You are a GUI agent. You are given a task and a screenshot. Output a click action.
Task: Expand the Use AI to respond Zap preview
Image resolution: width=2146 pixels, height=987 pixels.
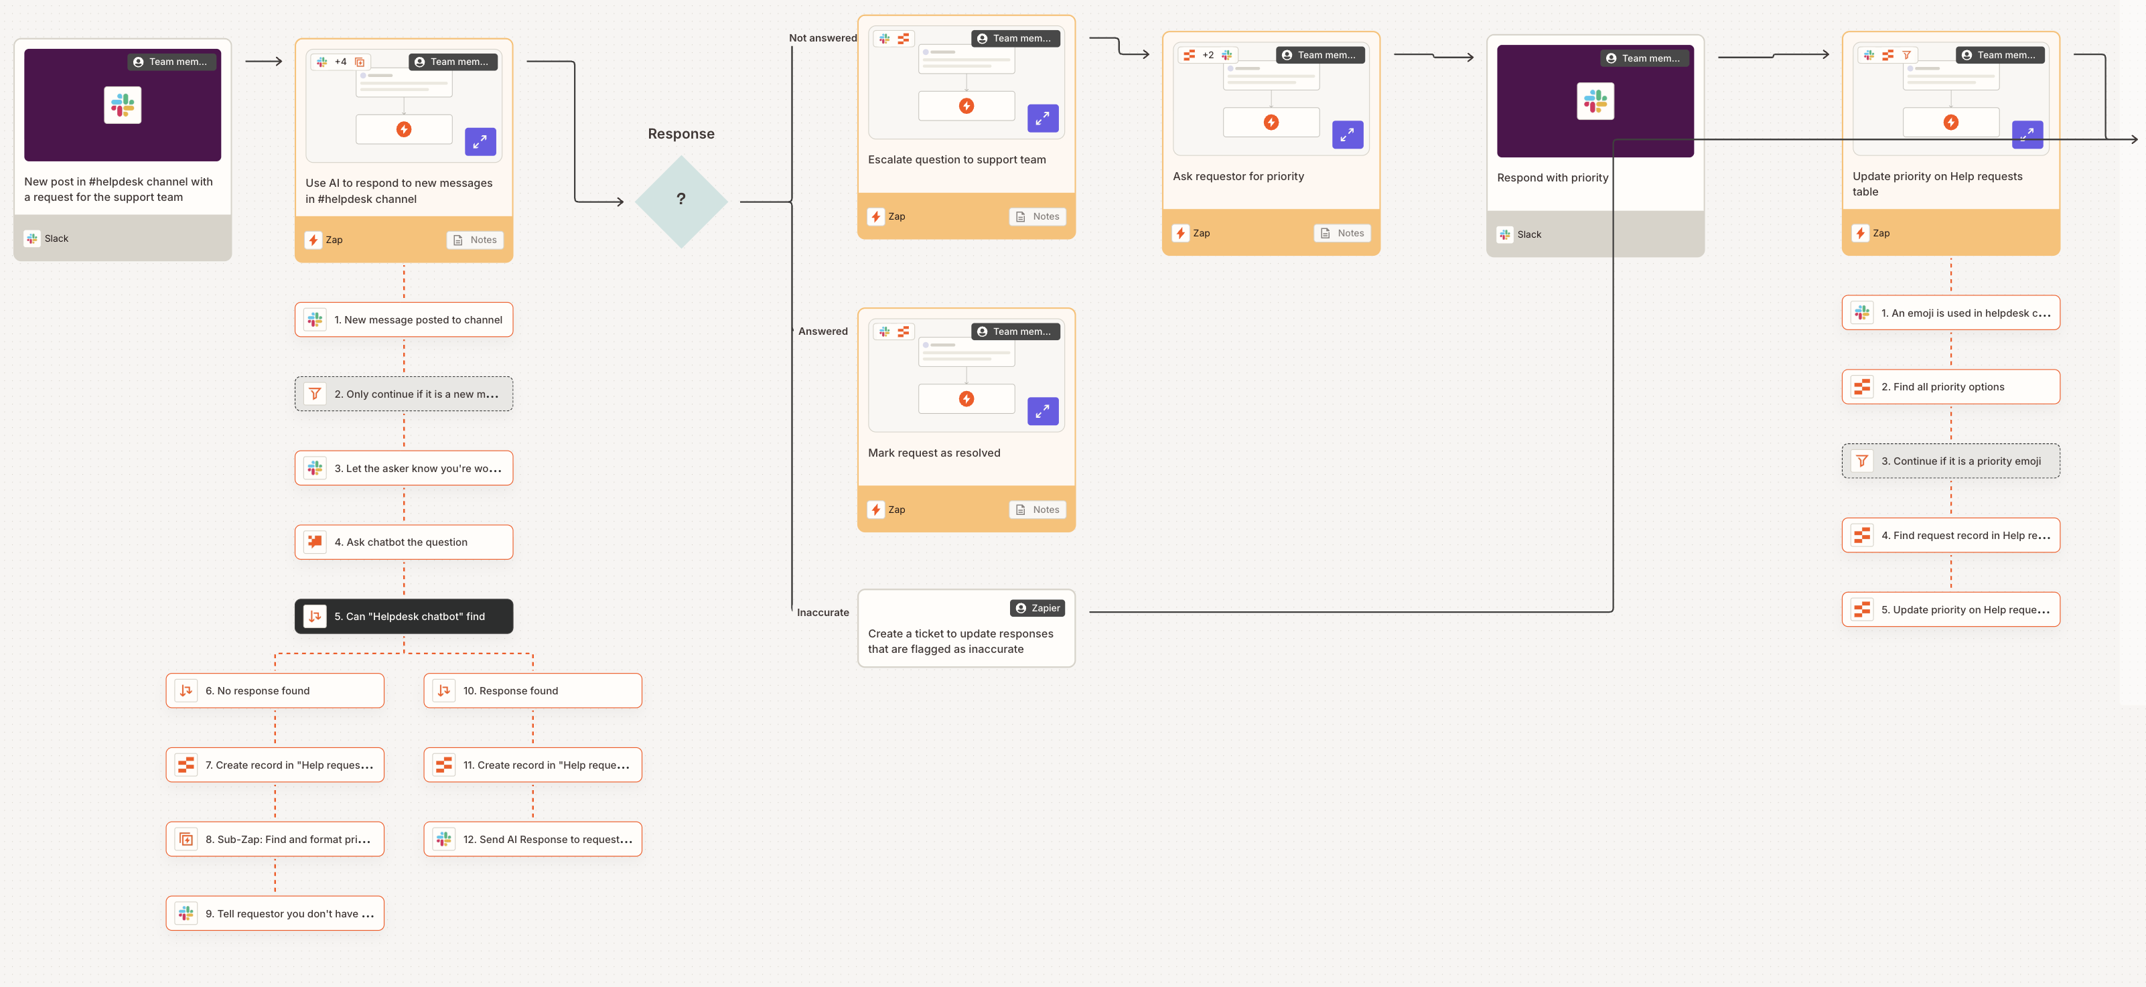481,141
